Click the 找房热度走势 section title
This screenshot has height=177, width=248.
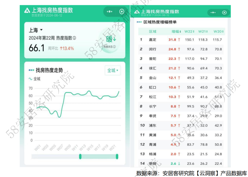pos(49,70)
